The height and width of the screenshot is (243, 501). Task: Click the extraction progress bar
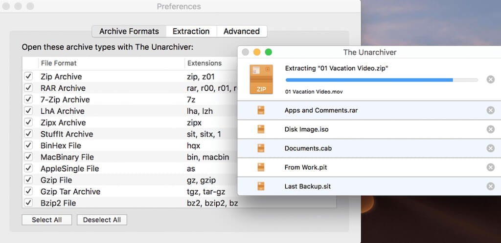(382, 80)
